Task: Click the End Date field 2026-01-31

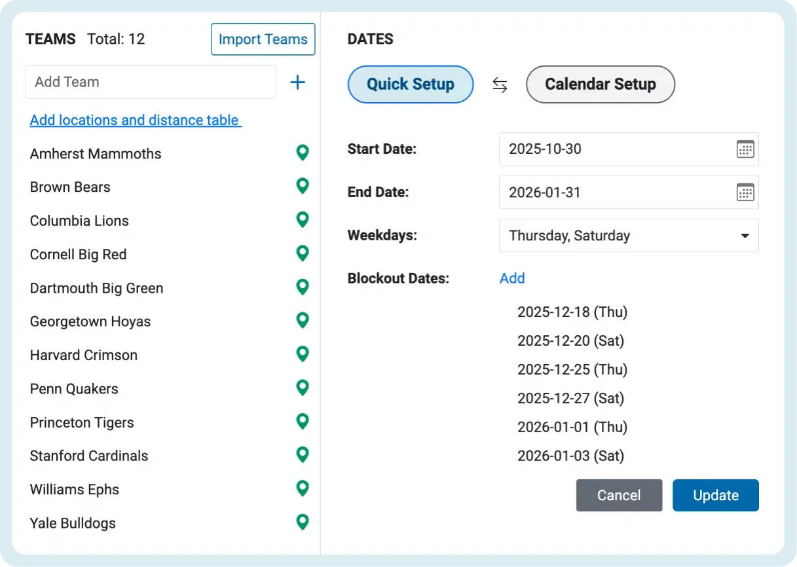Action: (629, 192)
